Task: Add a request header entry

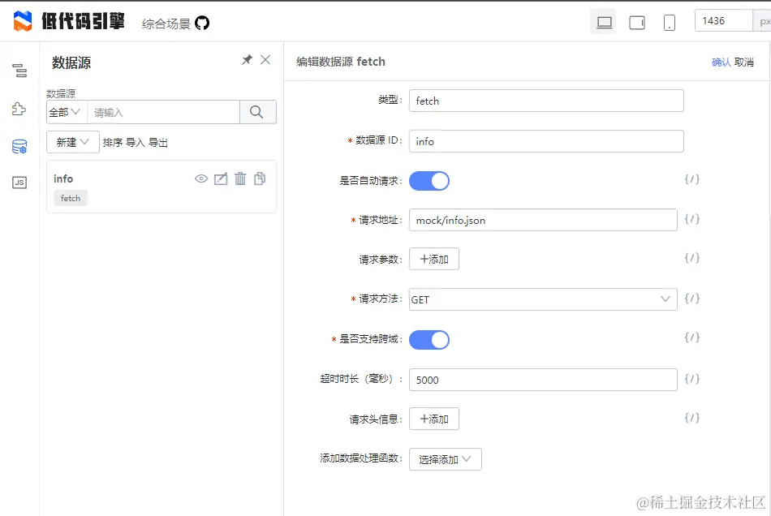Action: coord(433,419)
